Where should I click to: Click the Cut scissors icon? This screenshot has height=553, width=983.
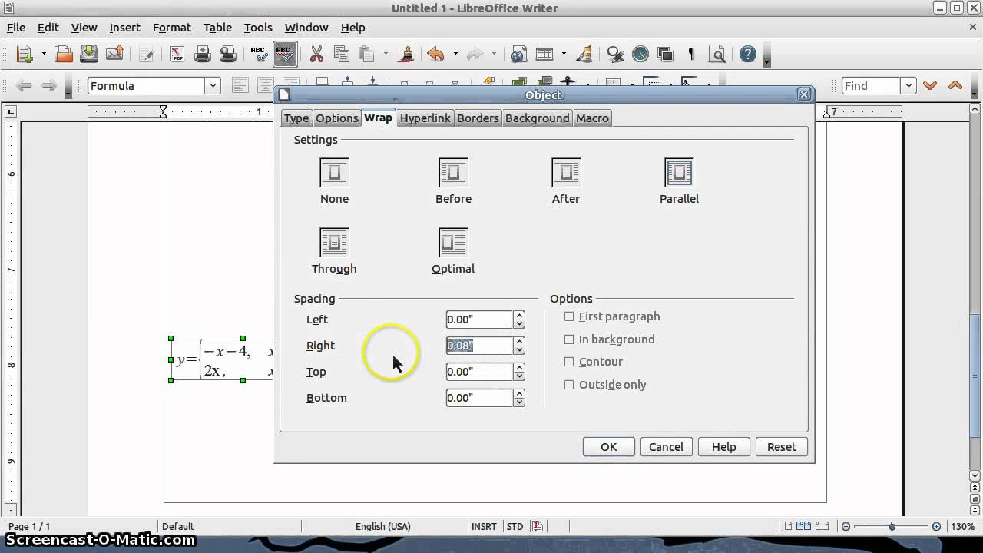(316, 54)
